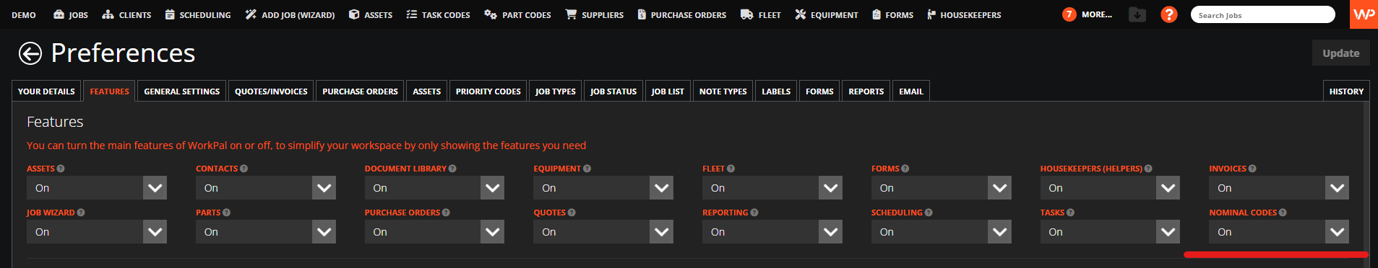Expand the Fleet feature dropdown

click(x=772, y=188)
